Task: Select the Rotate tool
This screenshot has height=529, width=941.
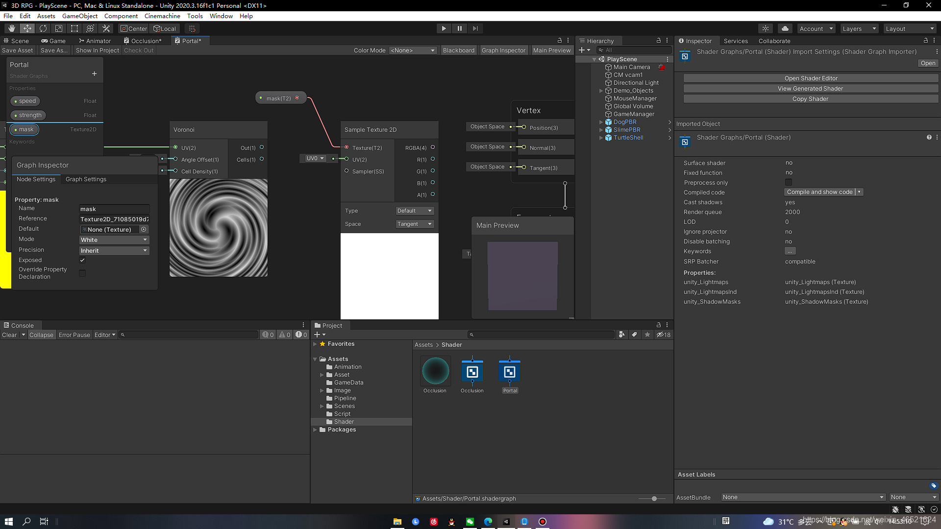Action: 43,28
